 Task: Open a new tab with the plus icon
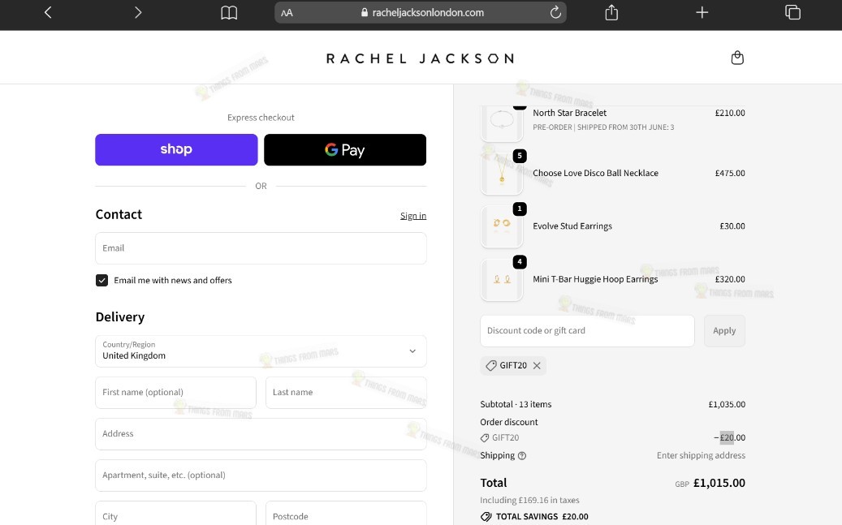click(x=702, y=12)
